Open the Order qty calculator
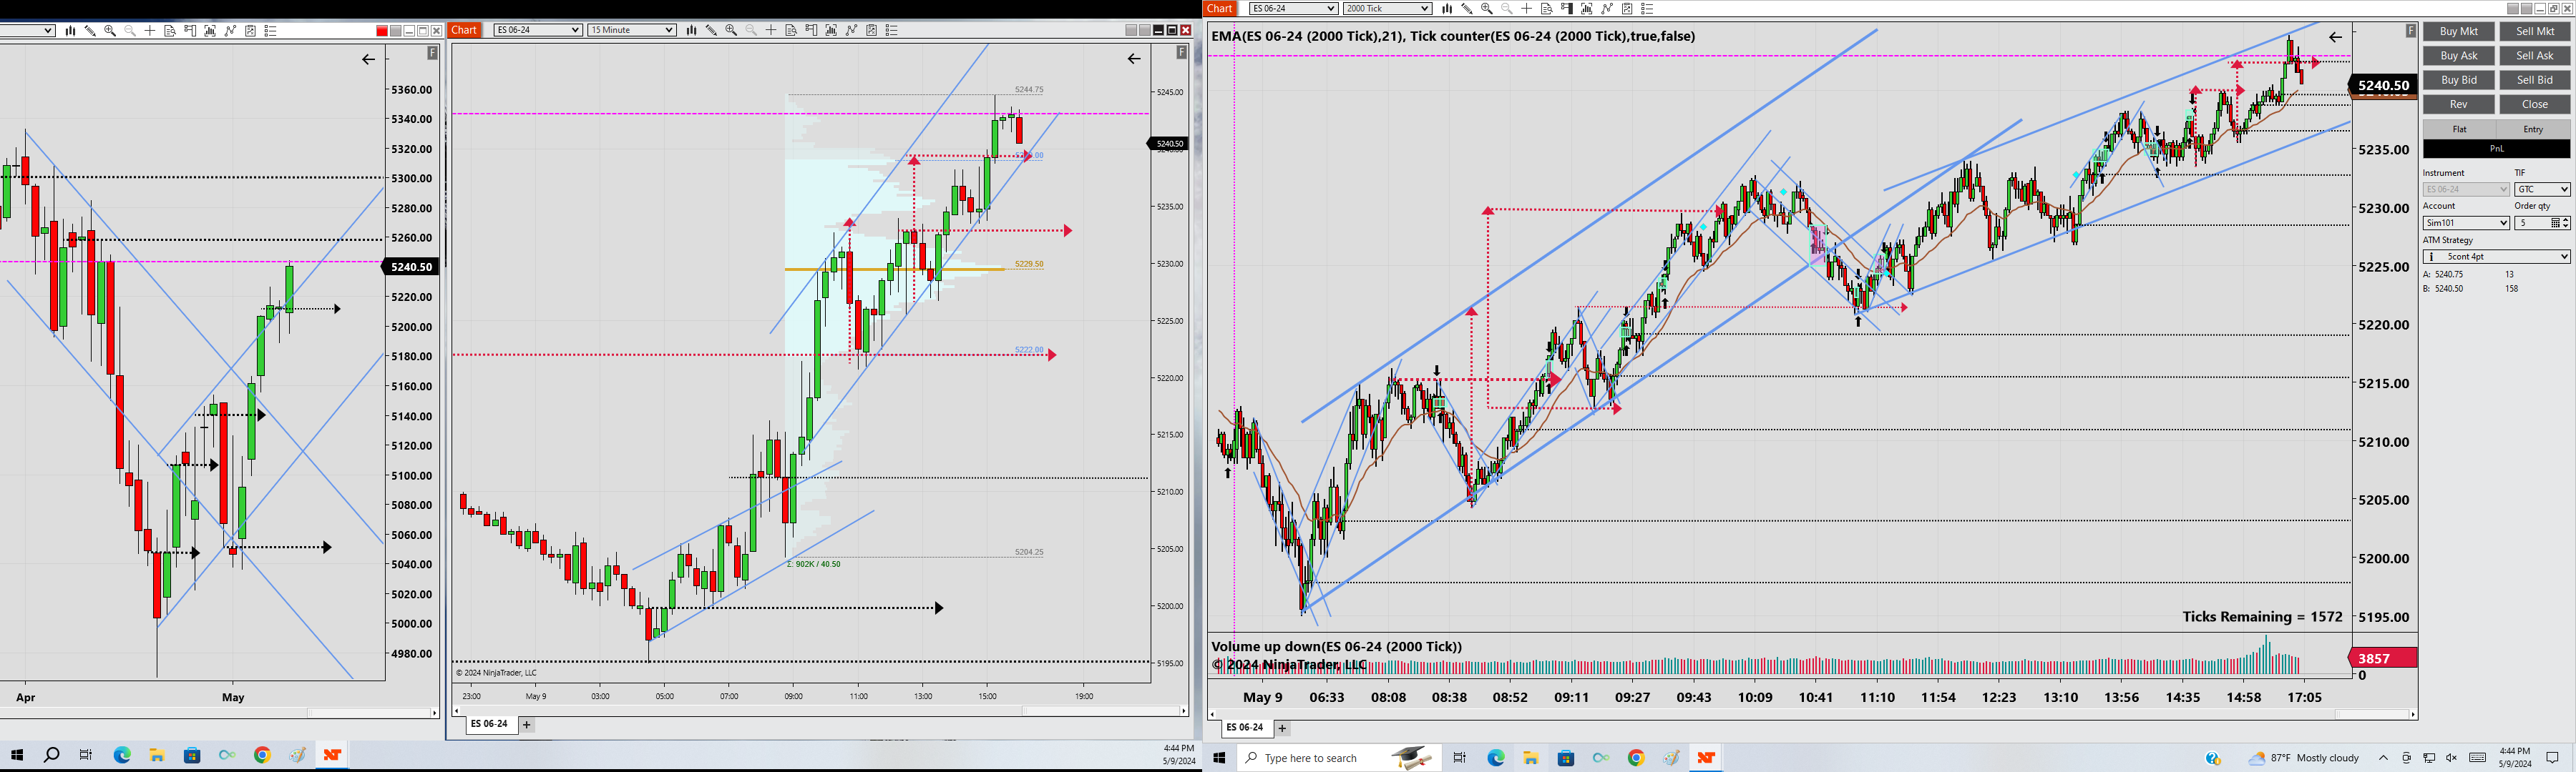The height and width of the screenshot is (772, 2576). click(2556, 223)
